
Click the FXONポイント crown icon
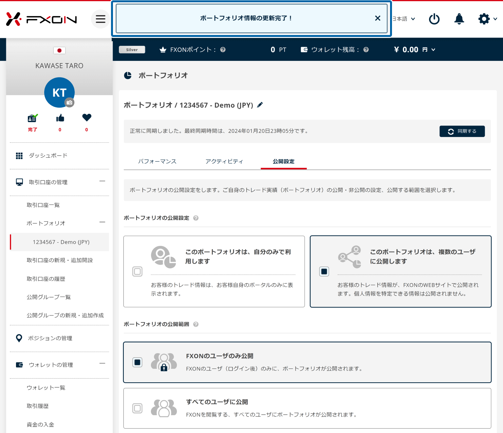click(x=163, y=50)
